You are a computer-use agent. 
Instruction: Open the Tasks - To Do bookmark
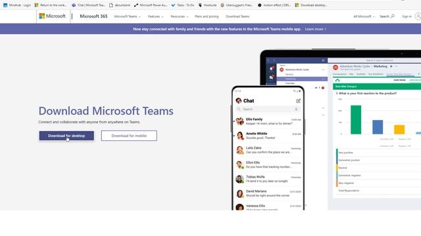coord(183,5)
